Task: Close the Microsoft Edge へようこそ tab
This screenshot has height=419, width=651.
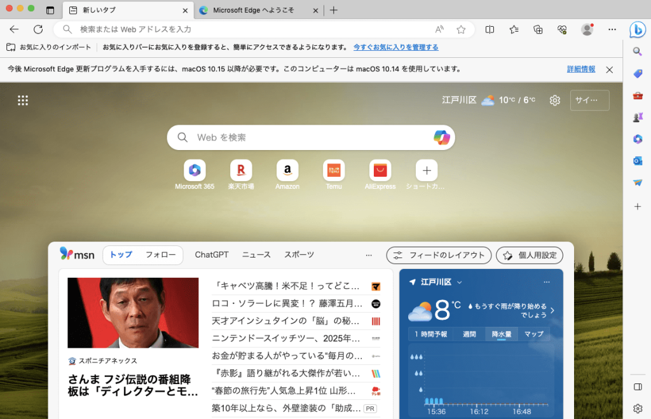Action: (315, 11)
